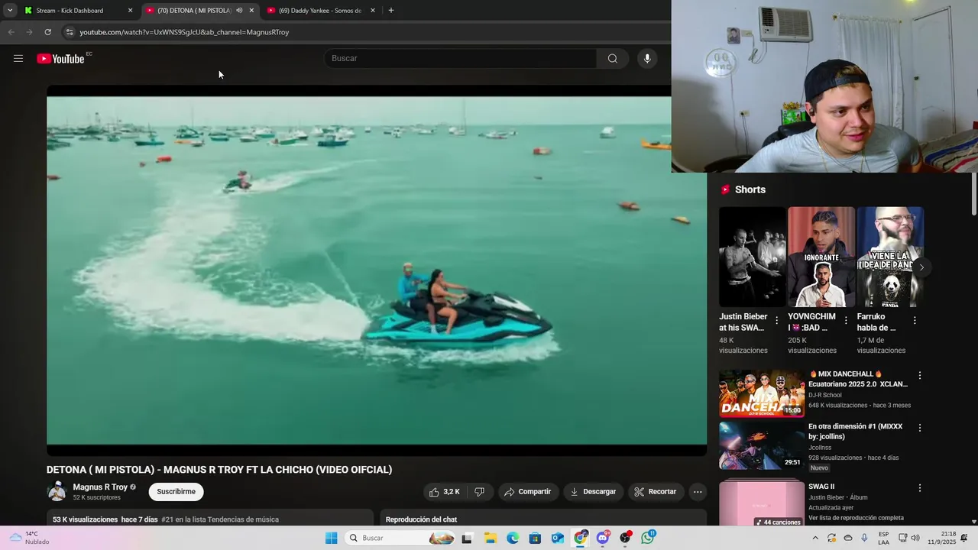
Task: Like the video (3,2 K)
Action: point(445,492)
